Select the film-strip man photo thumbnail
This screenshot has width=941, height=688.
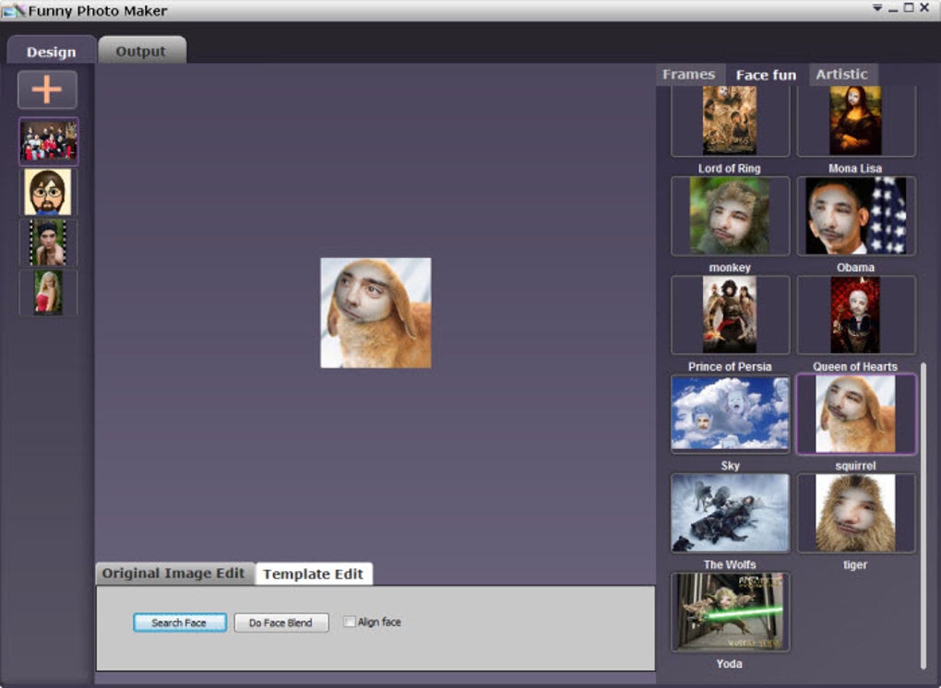48,243
